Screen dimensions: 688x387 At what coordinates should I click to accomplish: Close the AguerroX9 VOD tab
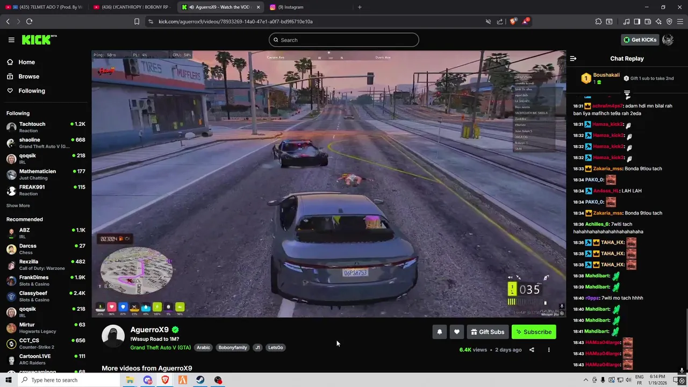click(258, 7)
